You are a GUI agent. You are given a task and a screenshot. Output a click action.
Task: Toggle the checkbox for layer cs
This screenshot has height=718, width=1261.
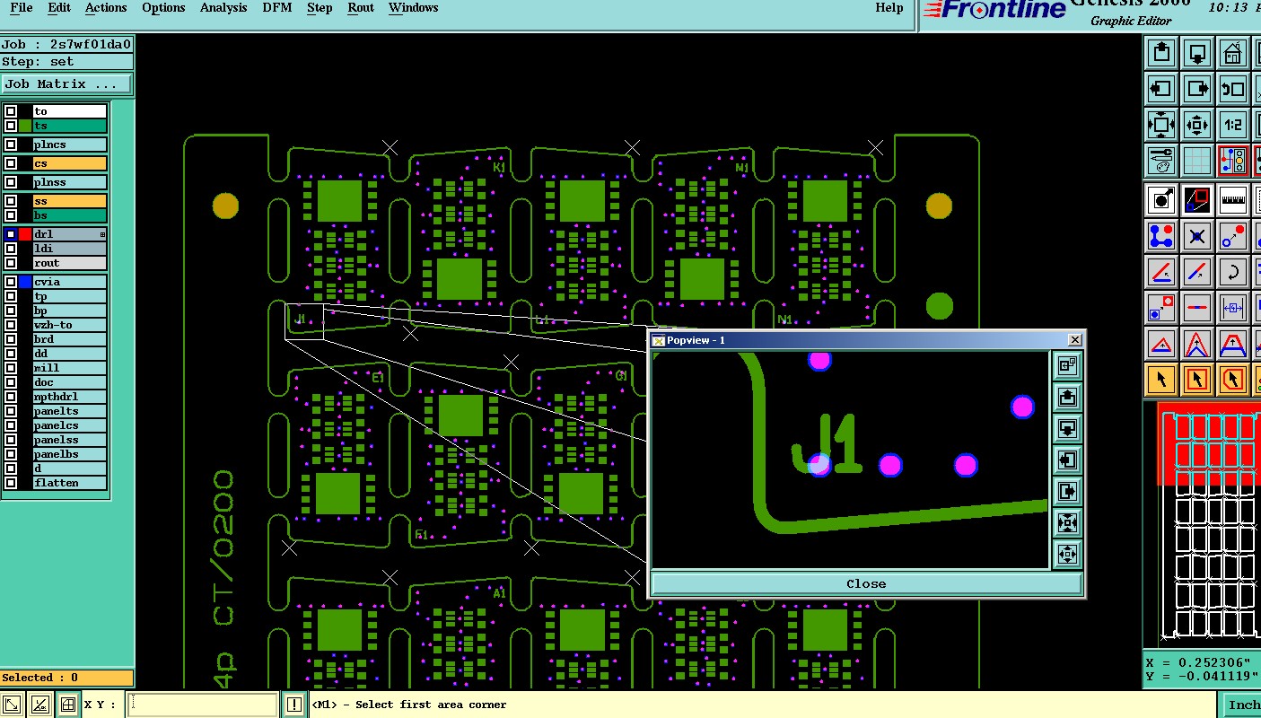[x=11, y=163]
